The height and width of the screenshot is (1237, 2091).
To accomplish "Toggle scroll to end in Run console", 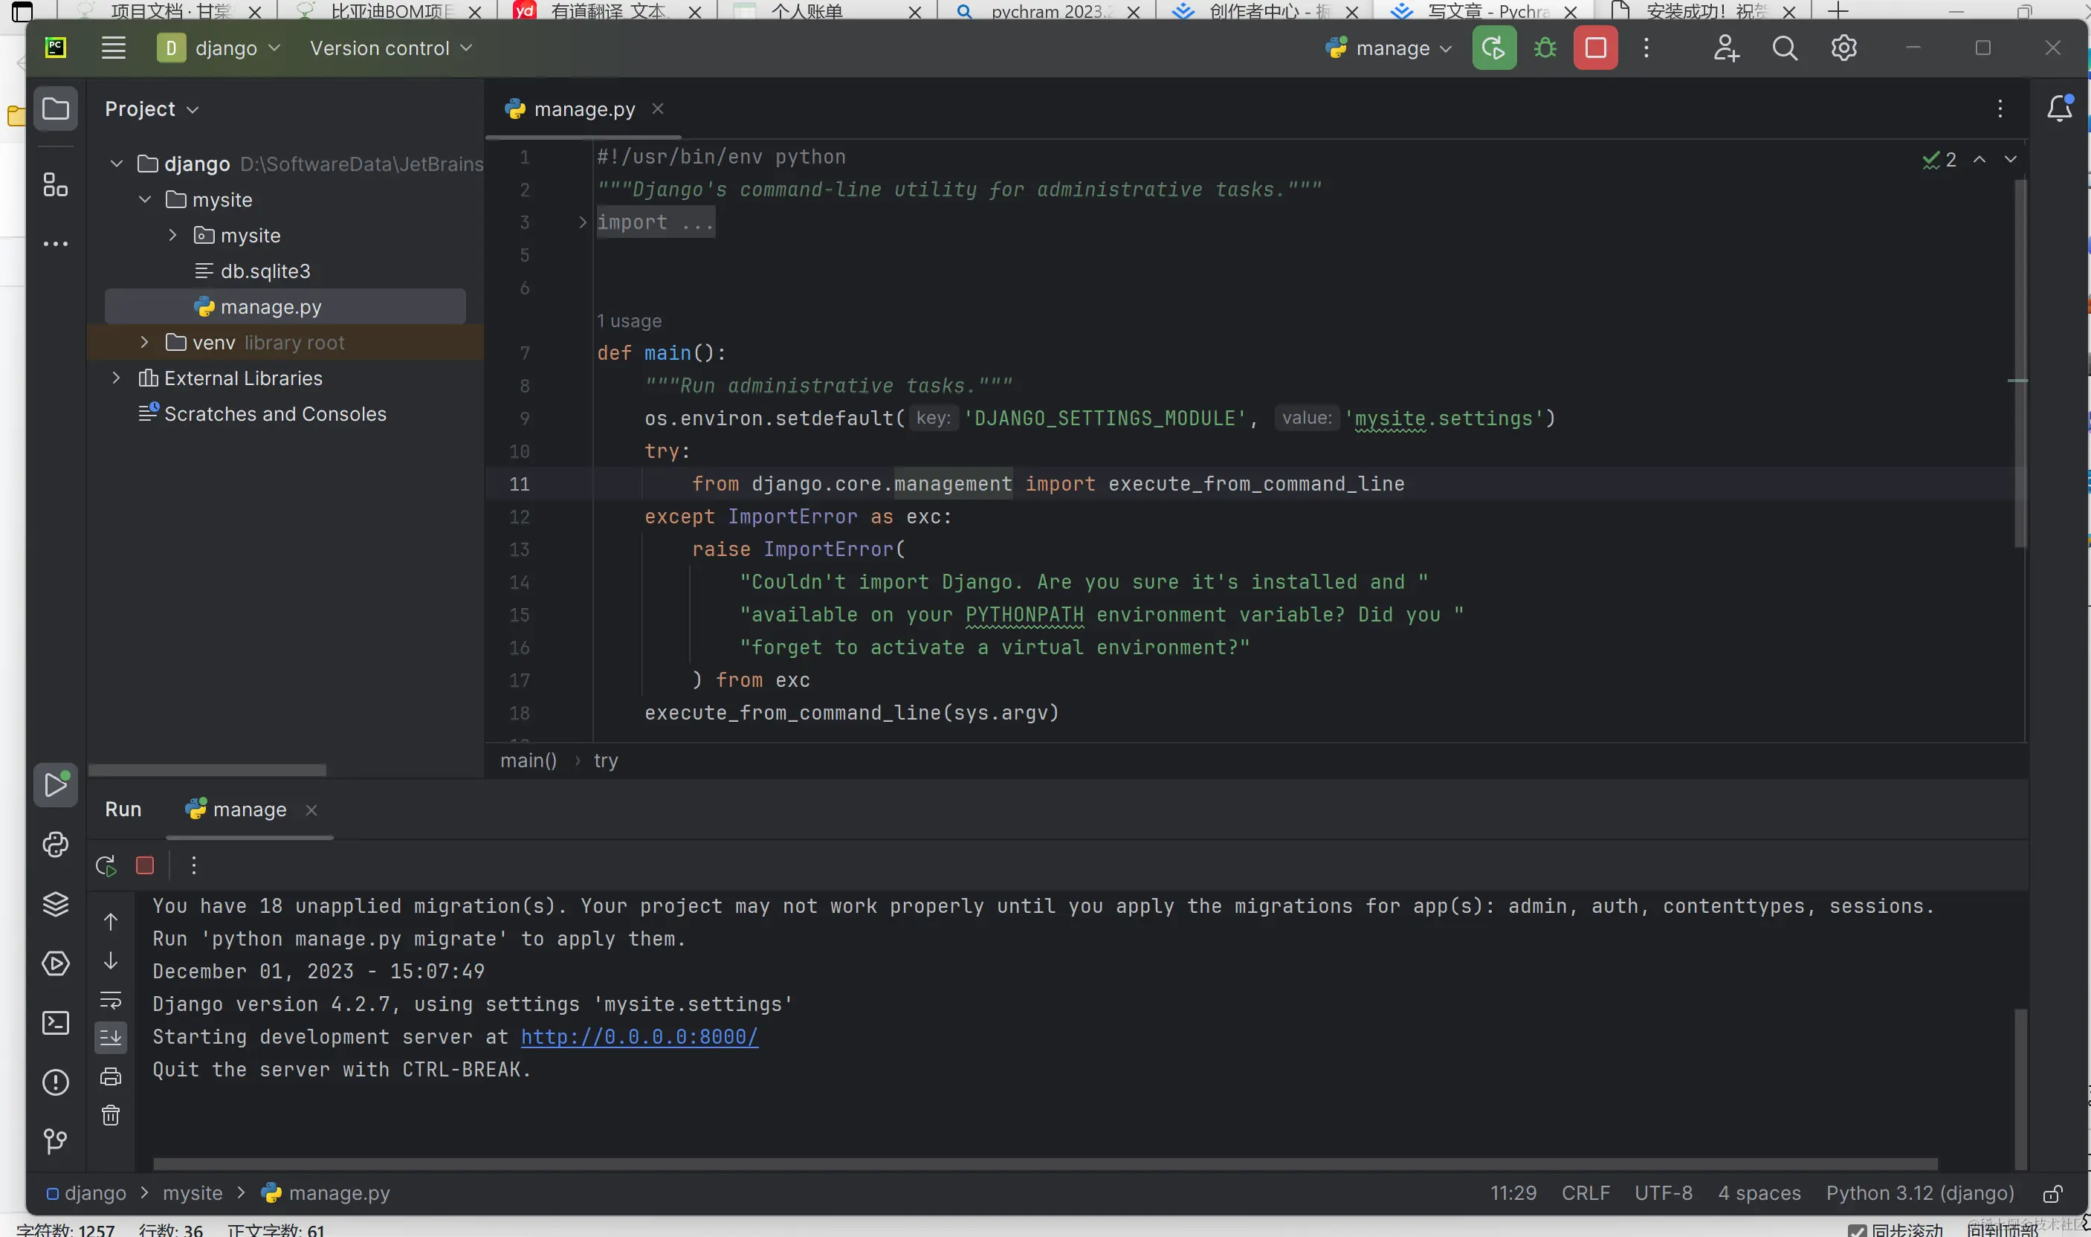I will [111, 1038].
